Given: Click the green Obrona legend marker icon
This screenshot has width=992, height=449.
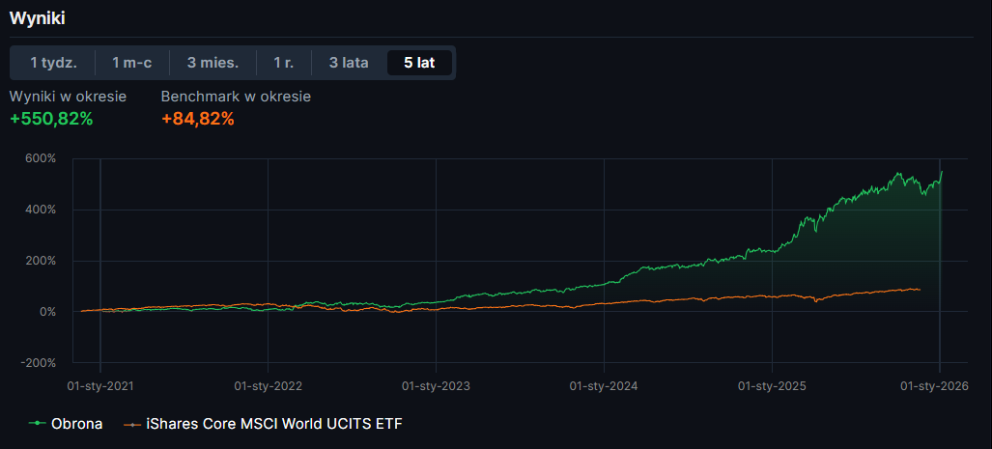Looking at the screenshot, I should 38,424.
